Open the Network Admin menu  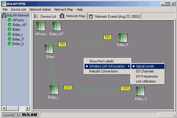click(x=40, y=9)
